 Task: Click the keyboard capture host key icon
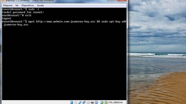[106, 102]
